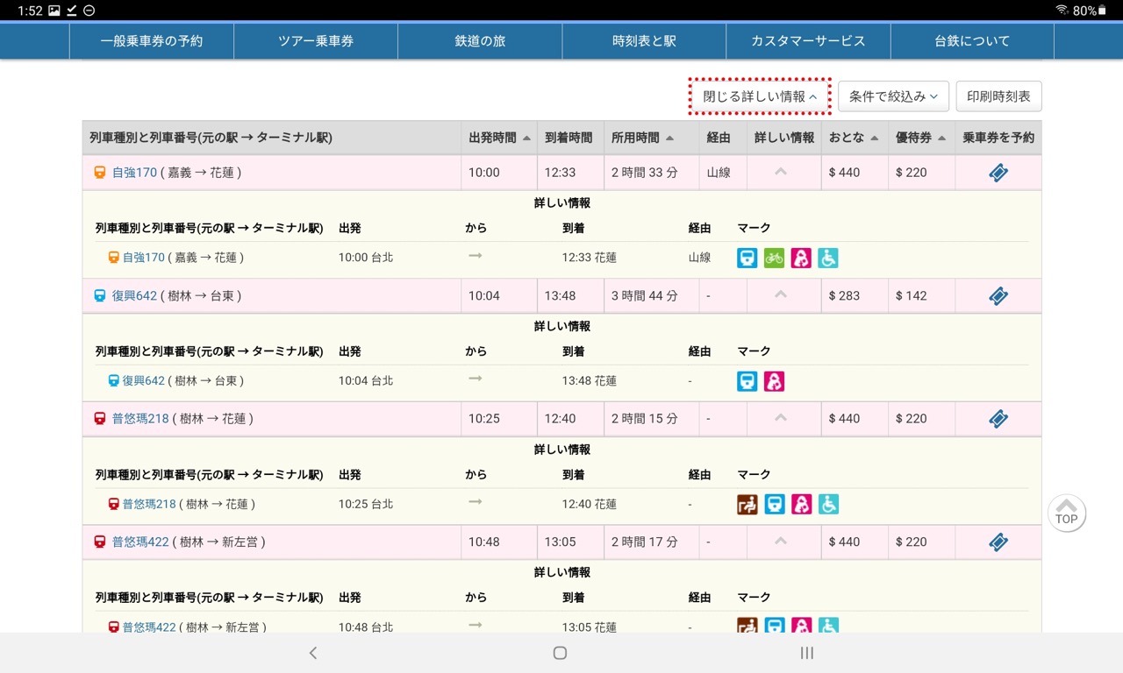Sort by 出発時間 column header
The width and height of the screenshot is (1123, 673).
click(498, 138)
